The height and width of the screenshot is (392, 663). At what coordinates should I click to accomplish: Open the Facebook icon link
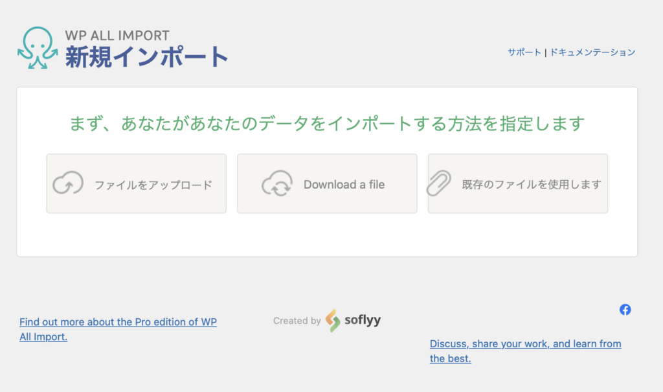[x=625, y=310]
